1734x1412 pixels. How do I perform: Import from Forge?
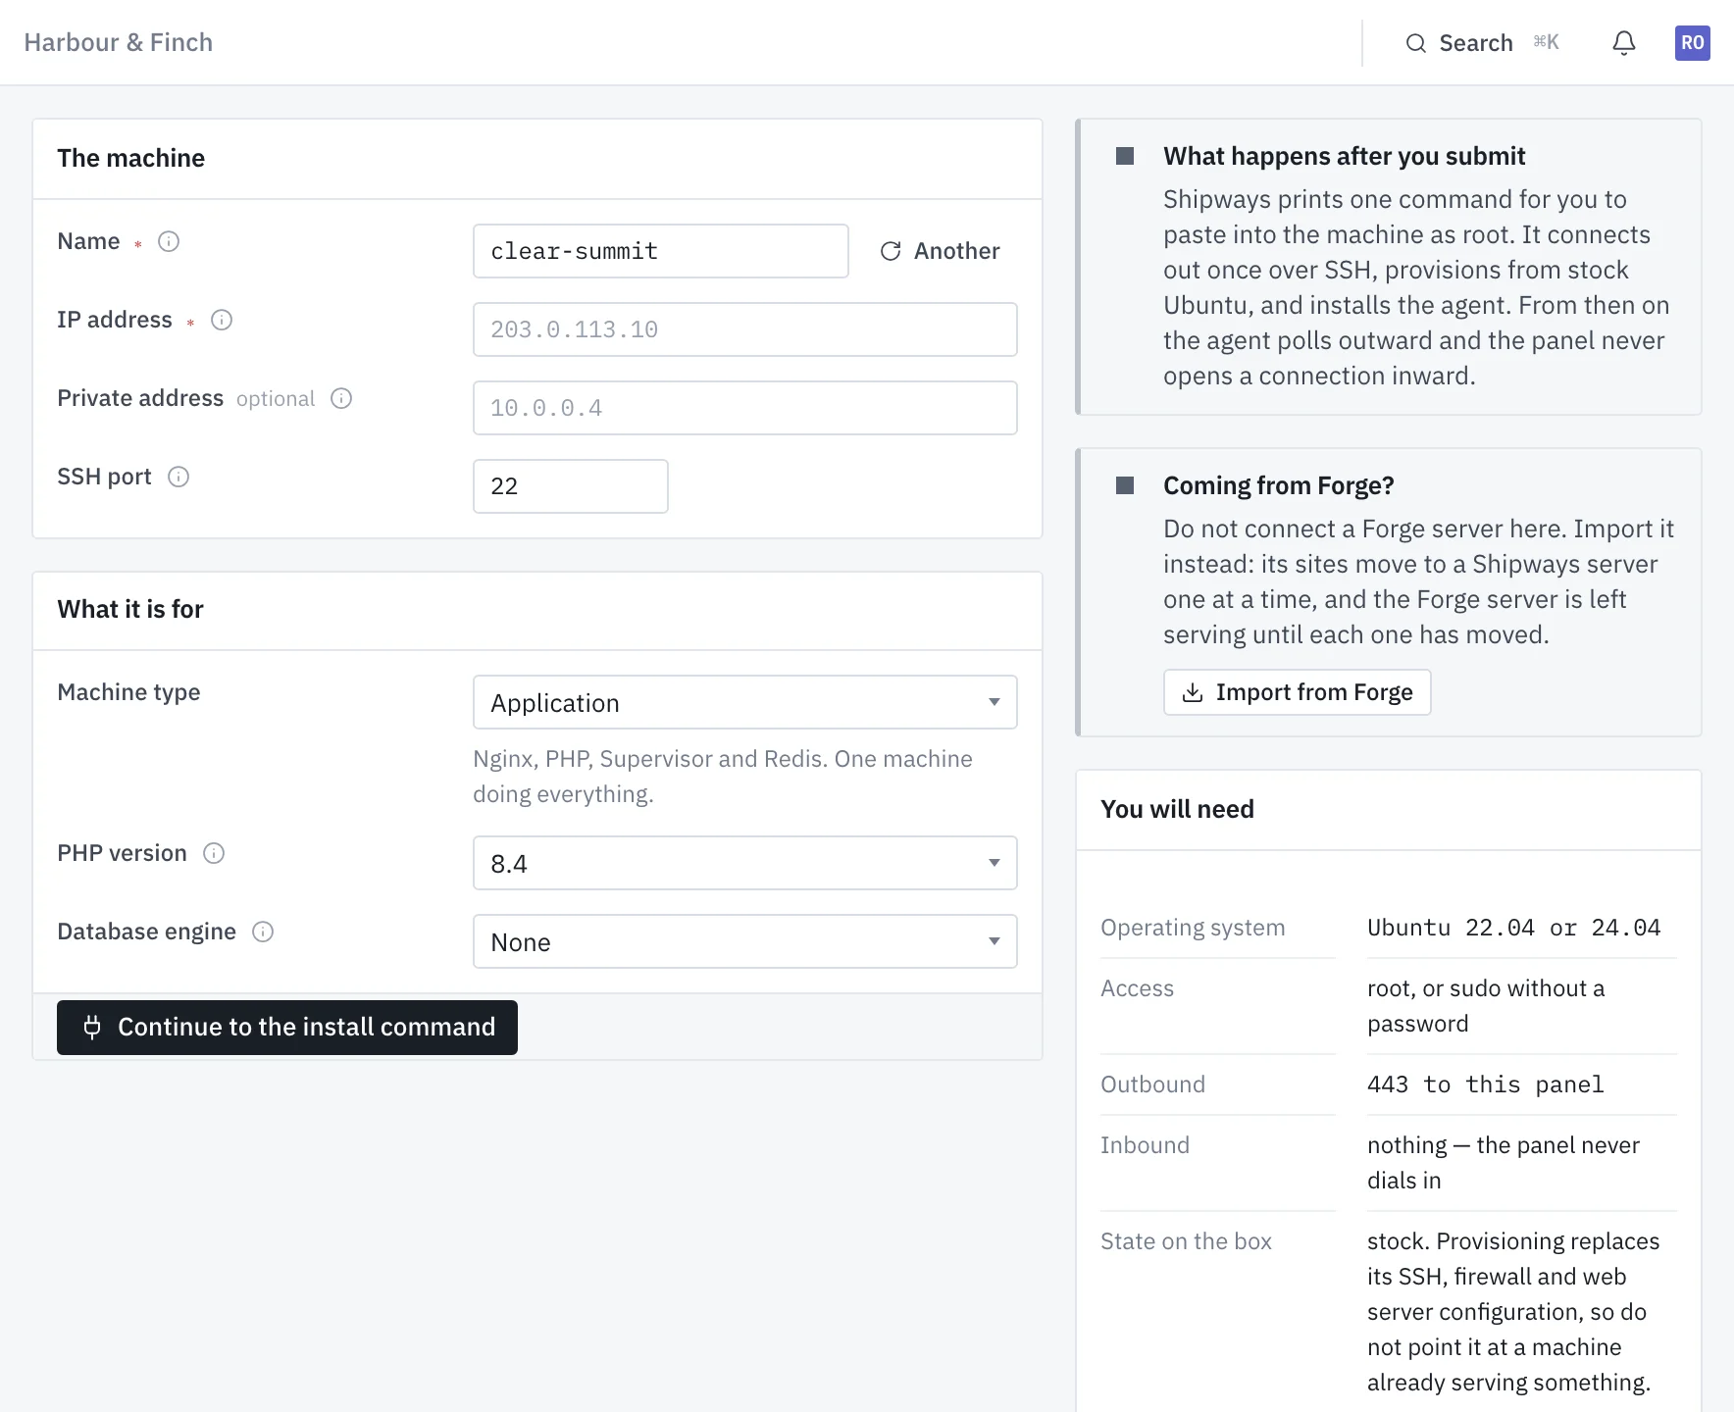(x=1297, y=692)
